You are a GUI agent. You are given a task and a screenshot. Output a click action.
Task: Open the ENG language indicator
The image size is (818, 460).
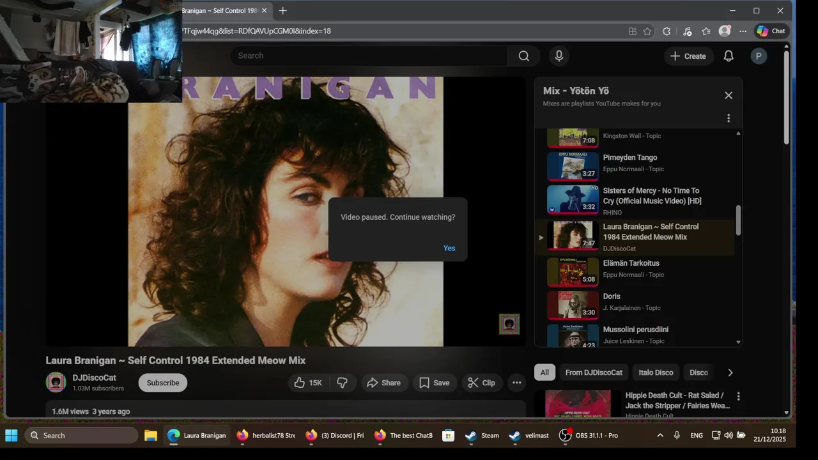[697, 435]
